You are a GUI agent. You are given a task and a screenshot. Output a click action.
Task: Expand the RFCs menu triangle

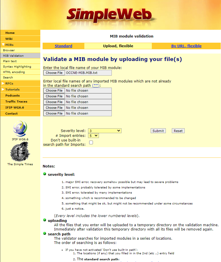pos(3,83)
